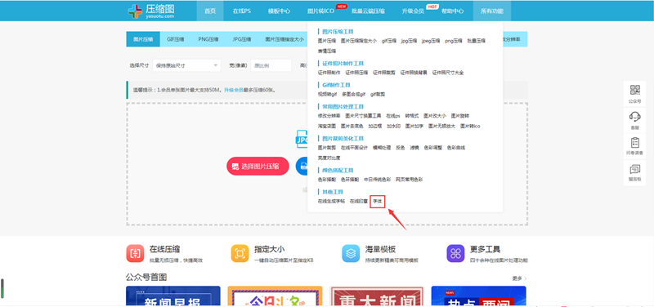Open the 问卷调查 clipboard sidebar icon
This screenshot has height=307, width=654.
[x=635, y=146]
